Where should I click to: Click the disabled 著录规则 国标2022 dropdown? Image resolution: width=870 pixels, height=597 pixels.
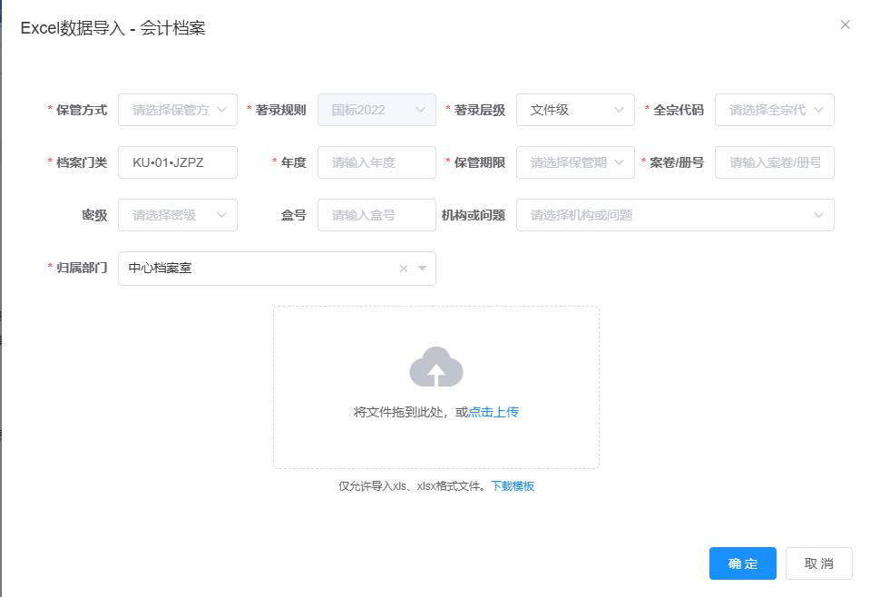click(376, 110)
